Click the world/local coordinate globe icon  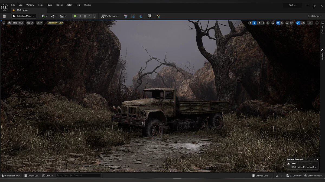coord(268,23)
